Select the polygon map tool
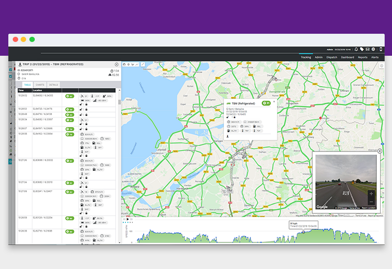Image resolution: width=392 pixels, height=269 pixels. click(x=133, y=65)
